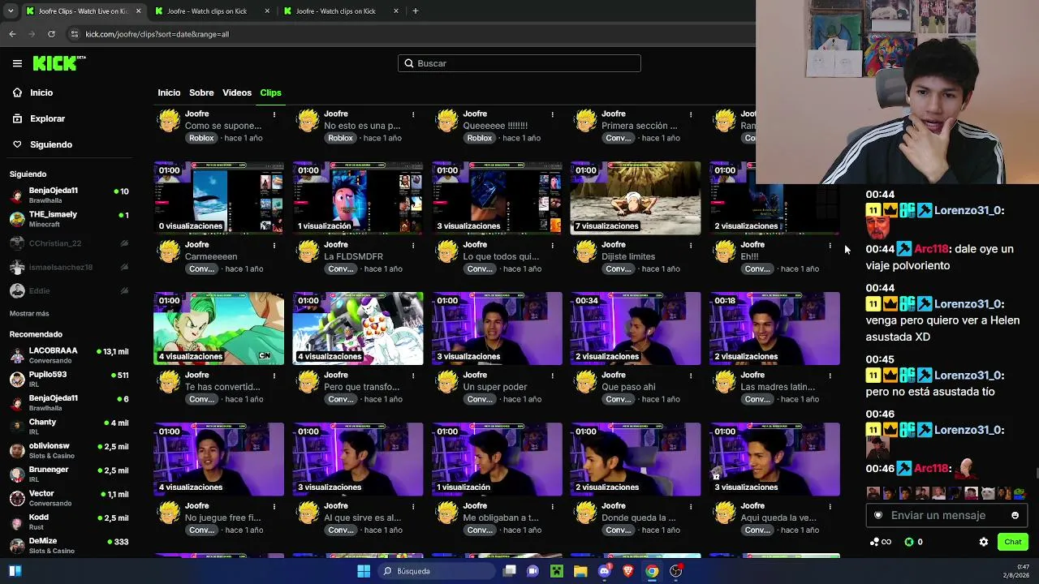Click the browser back arrow

pyautogui.click(x=12, y=34)
